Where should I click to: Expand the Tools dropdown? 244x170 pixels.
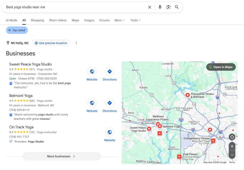tap(135, 20)
